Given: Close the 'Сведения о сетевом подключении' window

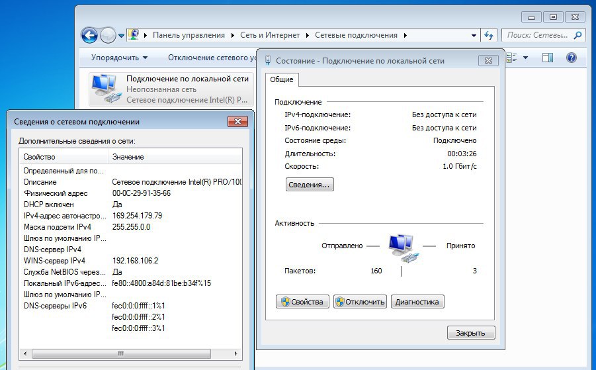Looking at the screenshot, I should 237,122.
